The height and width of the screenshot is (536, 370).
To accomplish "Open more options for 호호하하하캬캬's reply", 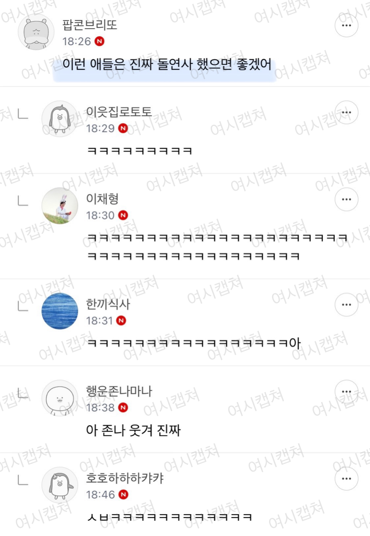I will 346,479.
